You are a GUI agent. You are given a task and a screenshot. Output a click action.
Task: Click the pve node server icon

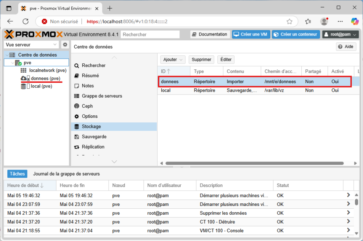(18, 63)
